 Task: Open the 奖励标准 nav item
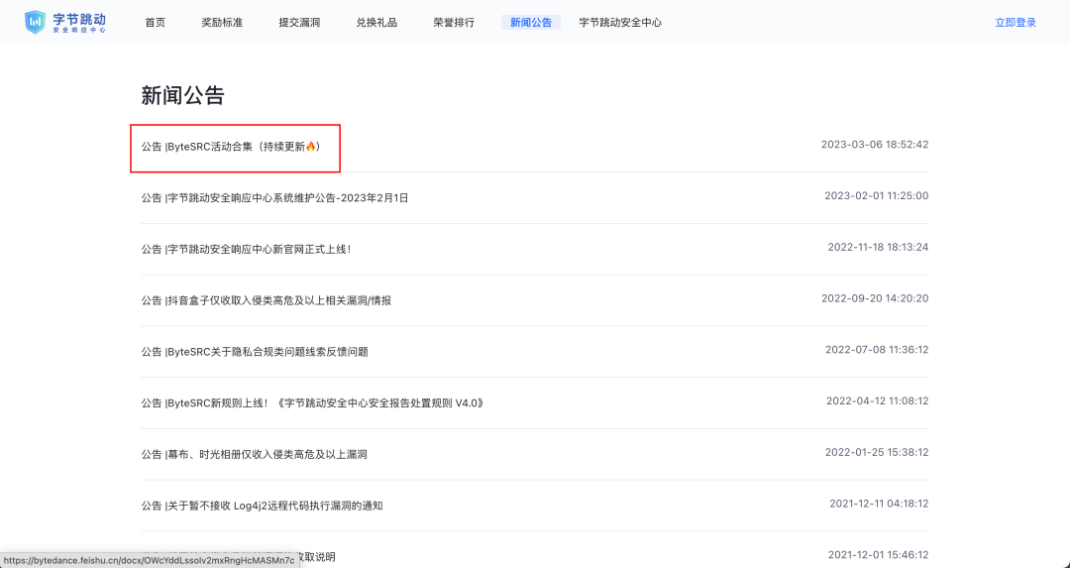tap(222, 23)
